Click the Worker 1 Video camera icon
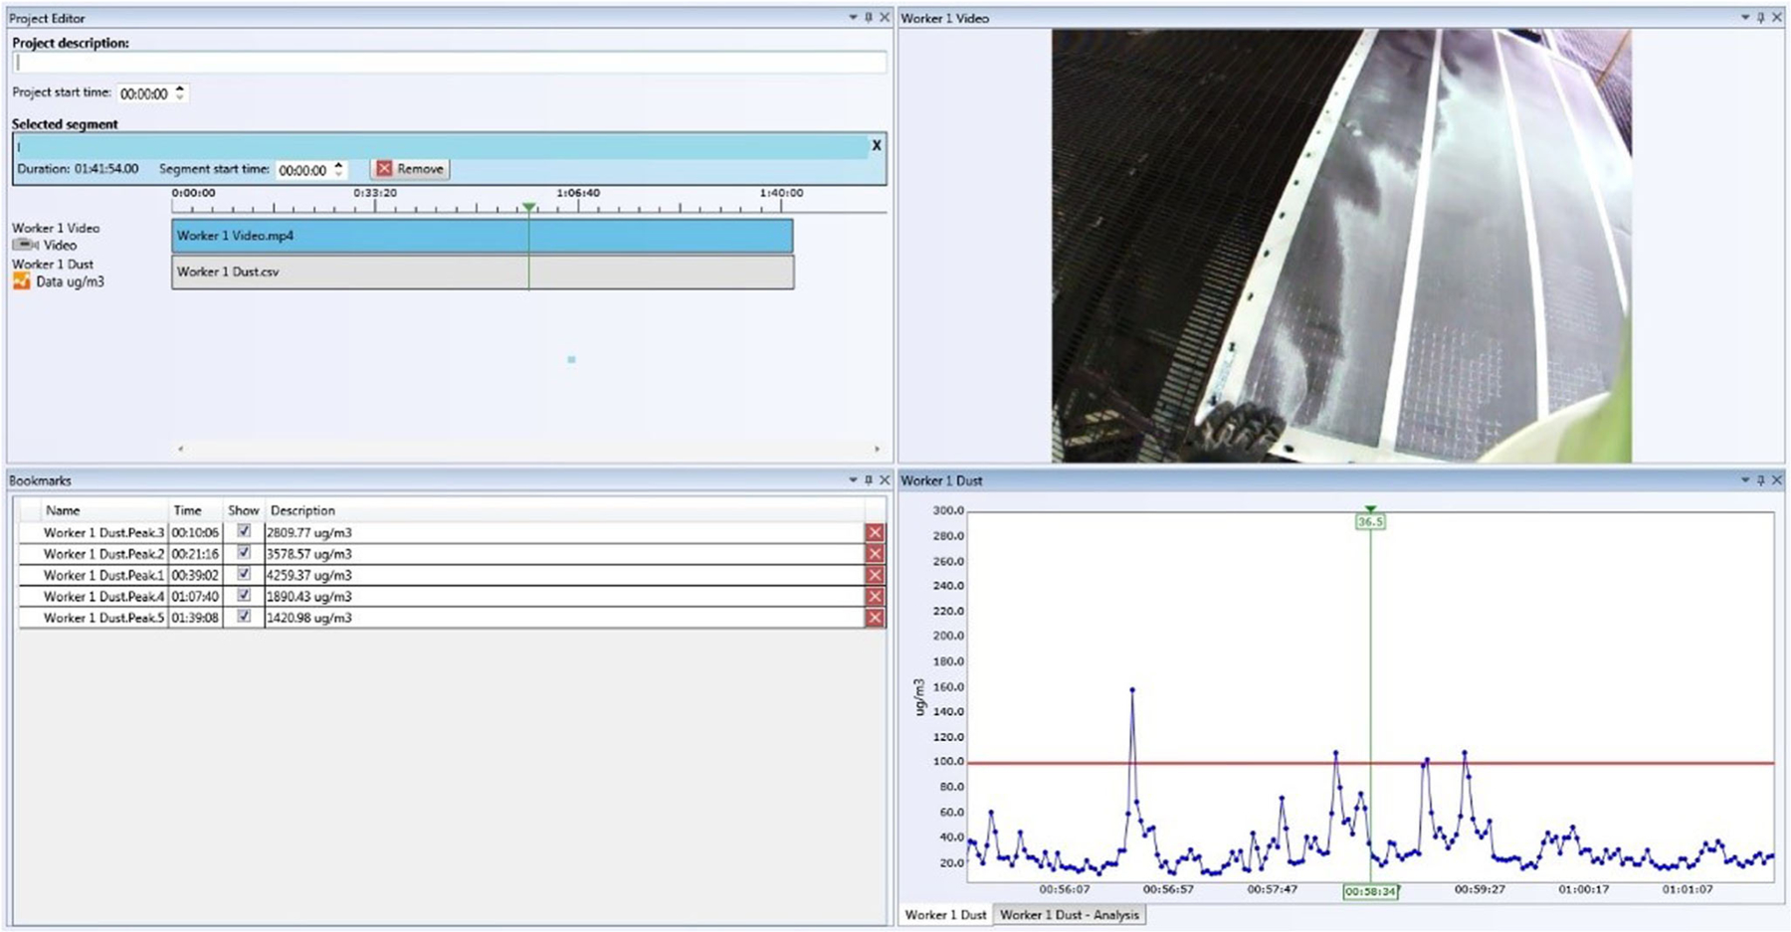This screenshot has height=932, width=1791. coord(25,245)
